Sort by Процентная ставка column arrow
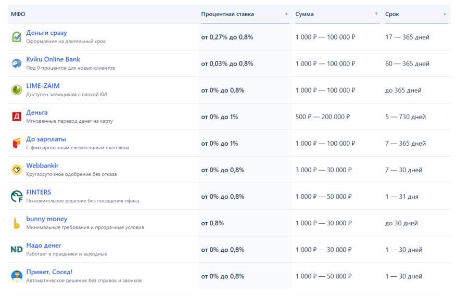The height and width of the screenshot is (296, 456). (286, 14)
